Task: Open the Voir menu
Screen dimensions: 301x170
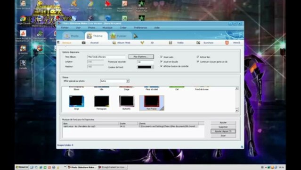Action: tap(78, 28)
